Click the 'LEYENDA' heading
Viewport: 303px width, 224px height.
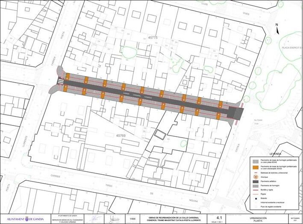click(276, 154)
